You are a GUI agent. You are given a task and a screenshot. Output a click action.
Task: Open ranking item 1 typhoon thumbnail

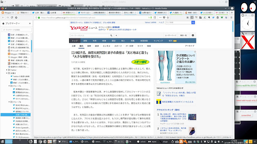click(x=192, y=117)
